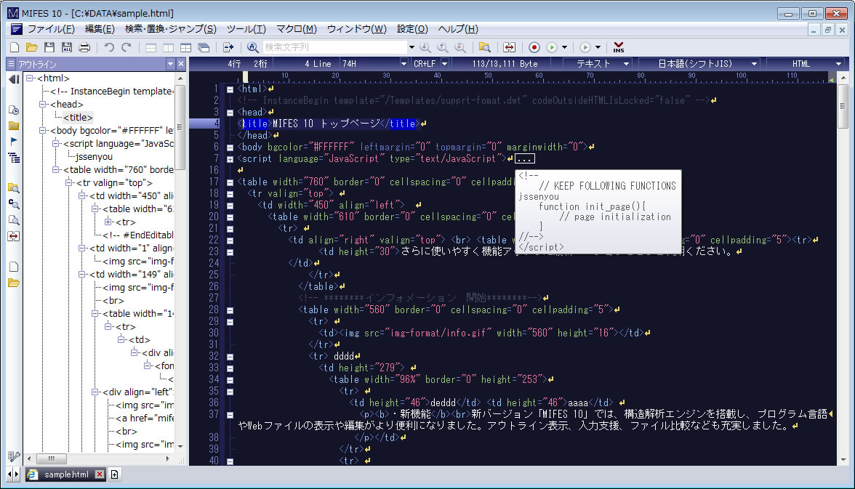The image size is (855, 489).
Task: Click the blue flag bookmark sidebar icon
Action: (14, 141)
